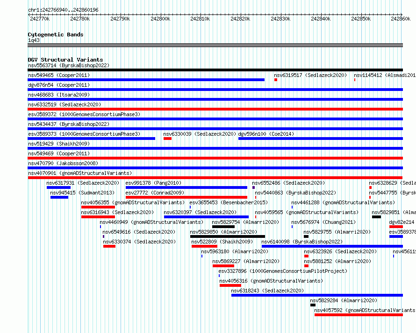Image resolution: width=416 pixels, height=333 pixels.
Task: Click the 242800k ruler tick label
Action: [x=160, y=19]
